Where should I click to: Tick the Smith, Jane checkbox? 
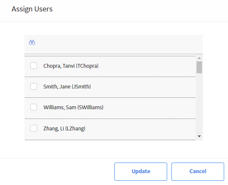pyautogui.click(x=34, y=86)
